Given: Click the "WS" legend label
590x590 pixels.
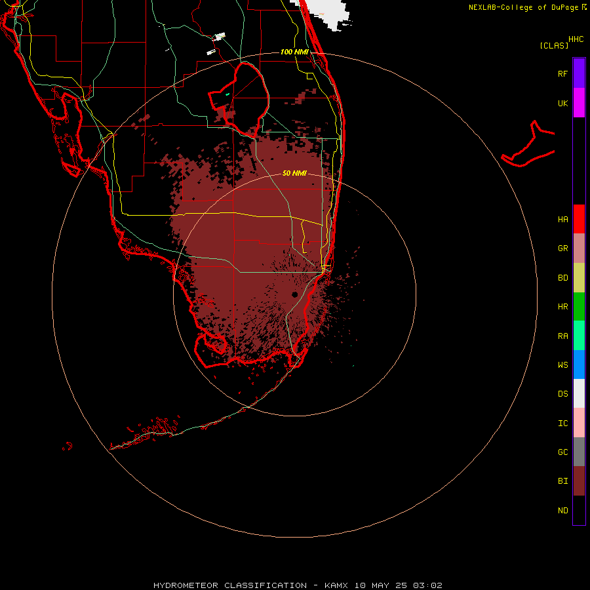Looking at the screenshot, I should (562, 364).
